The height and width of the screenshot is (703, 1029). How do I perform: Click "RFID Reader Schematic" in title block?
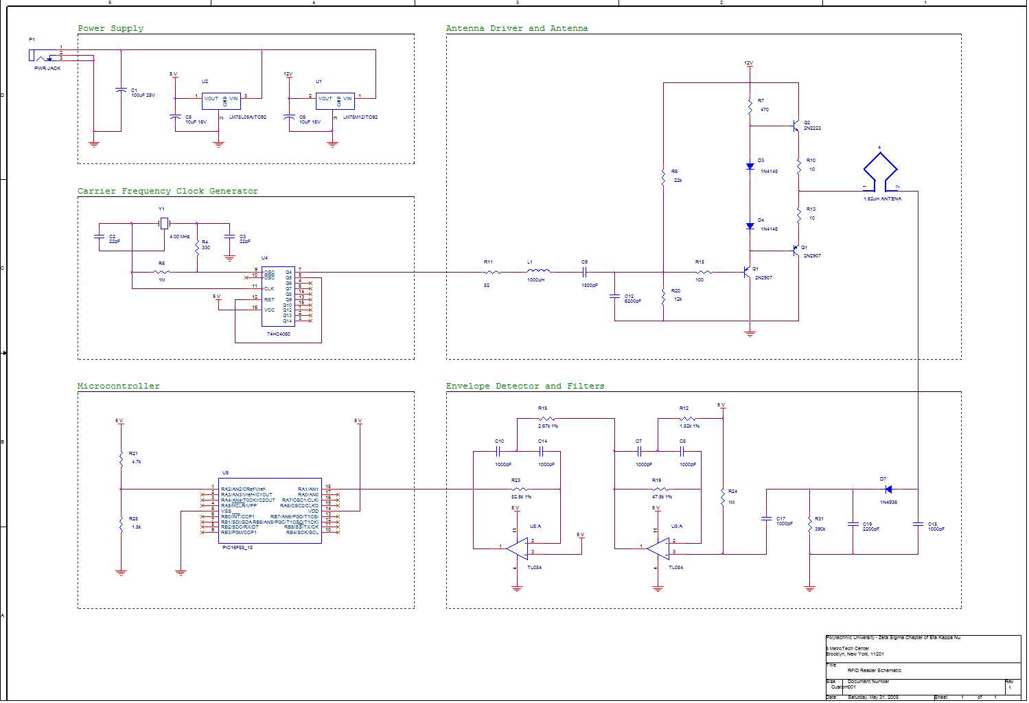click(875, 670)
